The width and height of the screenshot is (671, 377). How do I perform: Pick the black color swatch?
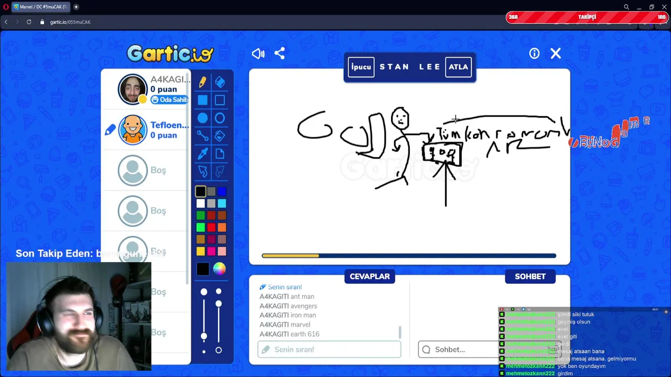coord(201,192)
